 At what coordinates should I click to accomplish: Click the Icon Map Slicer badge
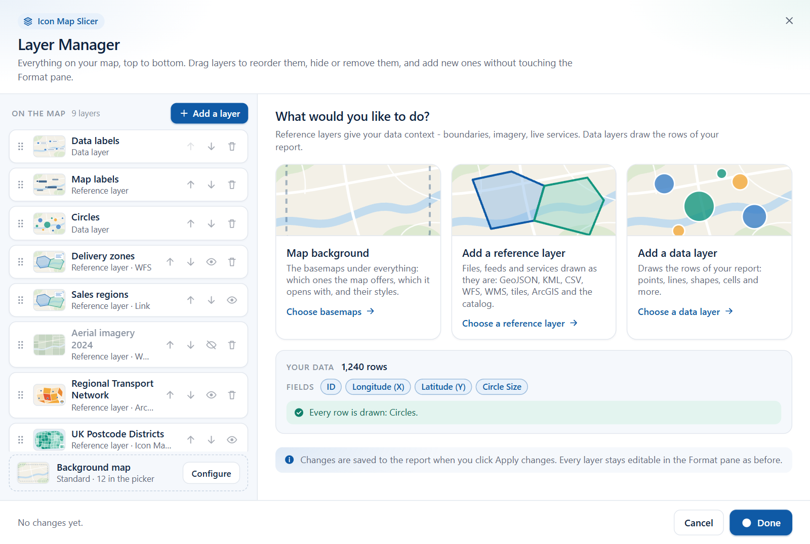(61, 21)
